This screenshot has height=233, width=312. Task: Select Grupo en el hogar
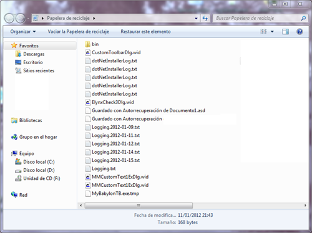click(38, 137)
